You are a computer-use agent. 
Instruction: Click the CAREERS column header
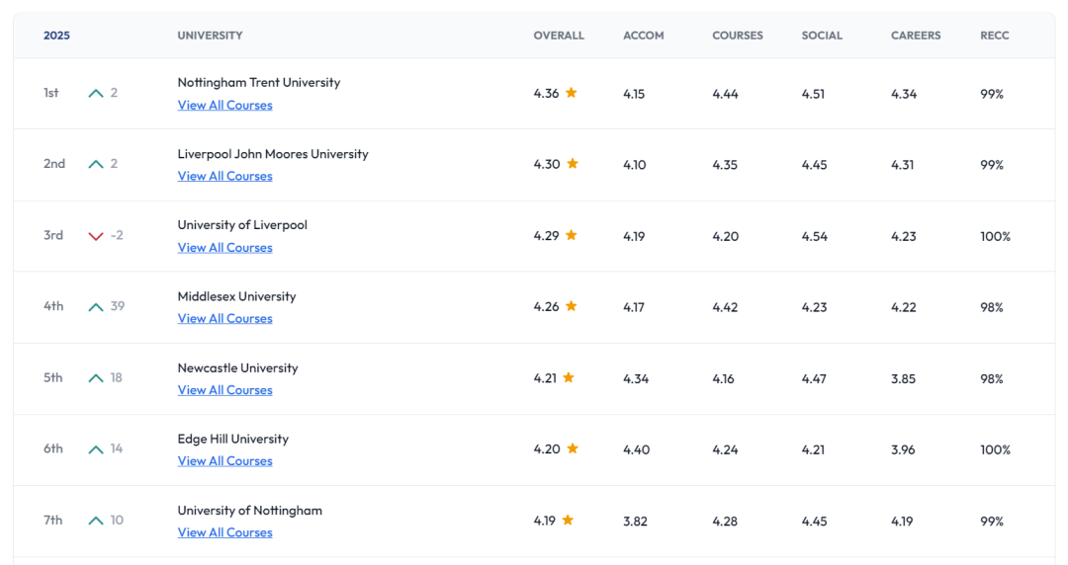(x=916, y=36)
